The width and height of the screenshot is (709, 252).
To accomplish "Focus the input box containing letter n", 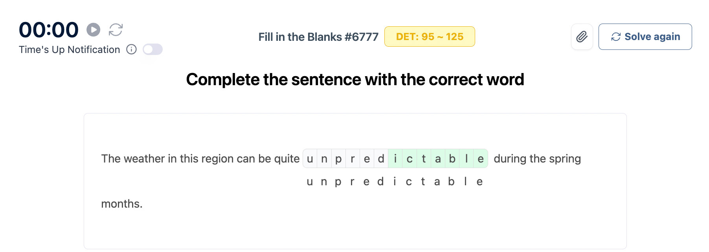I will [324, 159].
